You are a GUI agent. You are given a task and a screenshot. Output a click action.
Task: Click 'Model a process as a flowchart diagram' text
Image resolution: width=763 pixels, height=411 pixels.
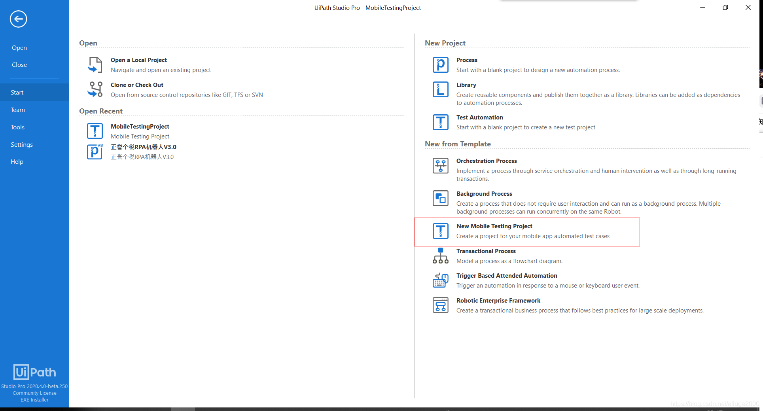click(x=509, y=261)
